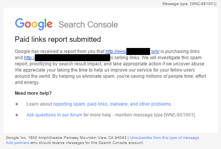This screenshot has width=221, height=149.
Task: Click the WNC-651001 code in forum bullet
Action: [x=180, y=115]
